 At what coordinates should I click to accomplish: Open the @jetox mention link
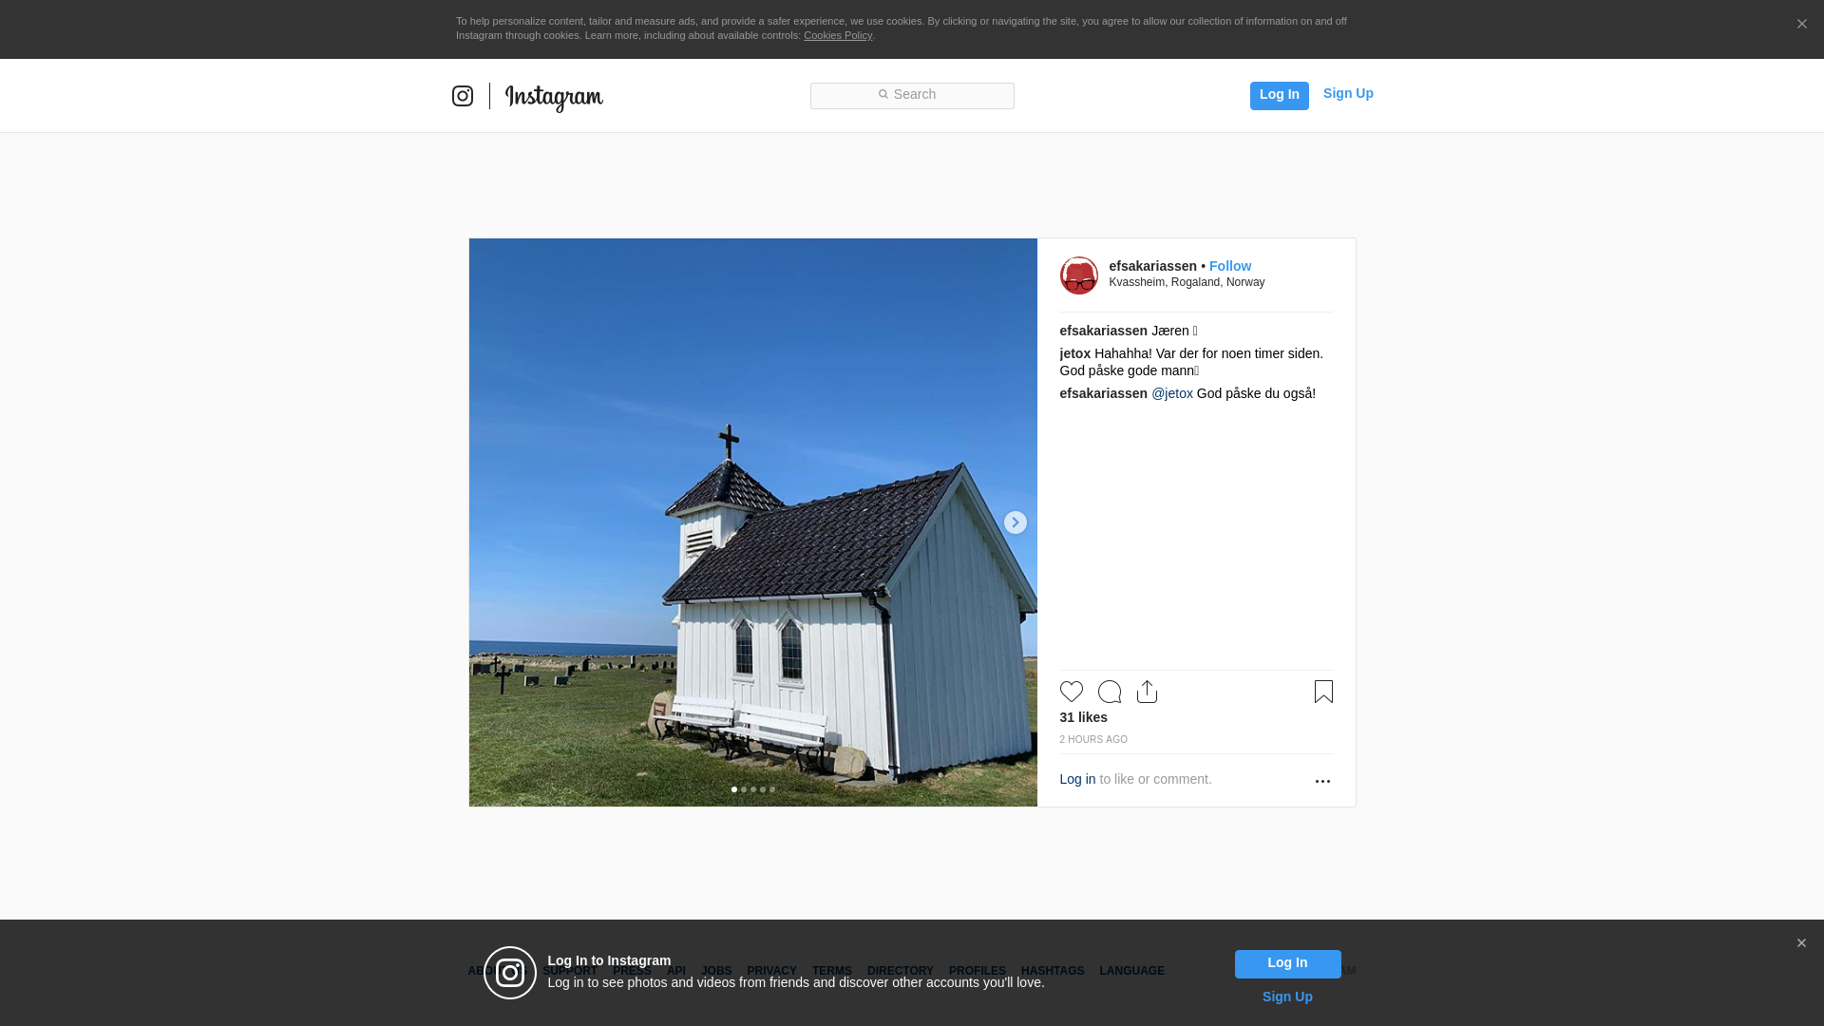[x=1172, y=393]
